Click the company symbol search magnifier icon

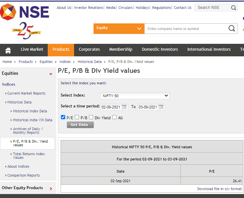pyautogui.click(x=231, y=28)
